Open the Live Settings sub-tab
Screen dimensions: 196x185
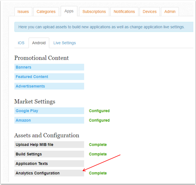[x=65, y=43]
